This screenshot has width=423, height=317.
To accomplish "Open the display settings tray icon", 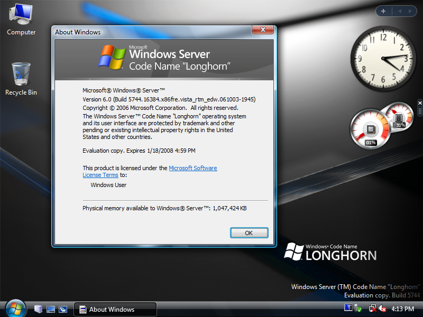I will pyautogui.click(x=347, y=308).
